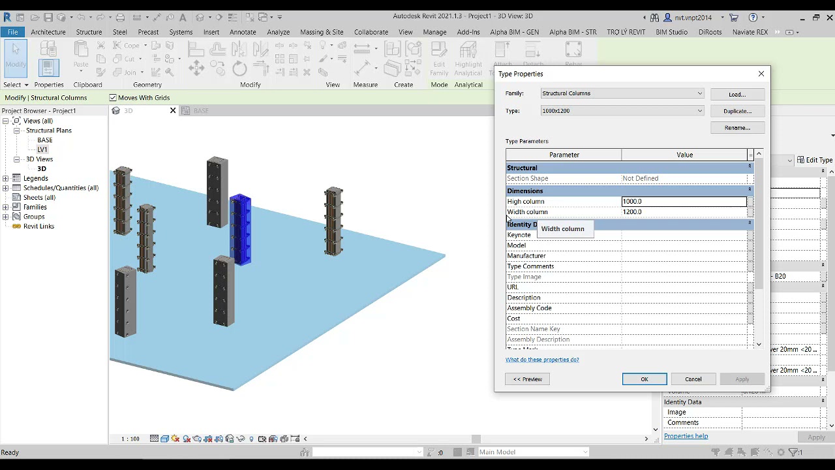This screenshot has width=835, height=470.
Task: Collapse the Views (all) tree node
Action: pos(5,121)
